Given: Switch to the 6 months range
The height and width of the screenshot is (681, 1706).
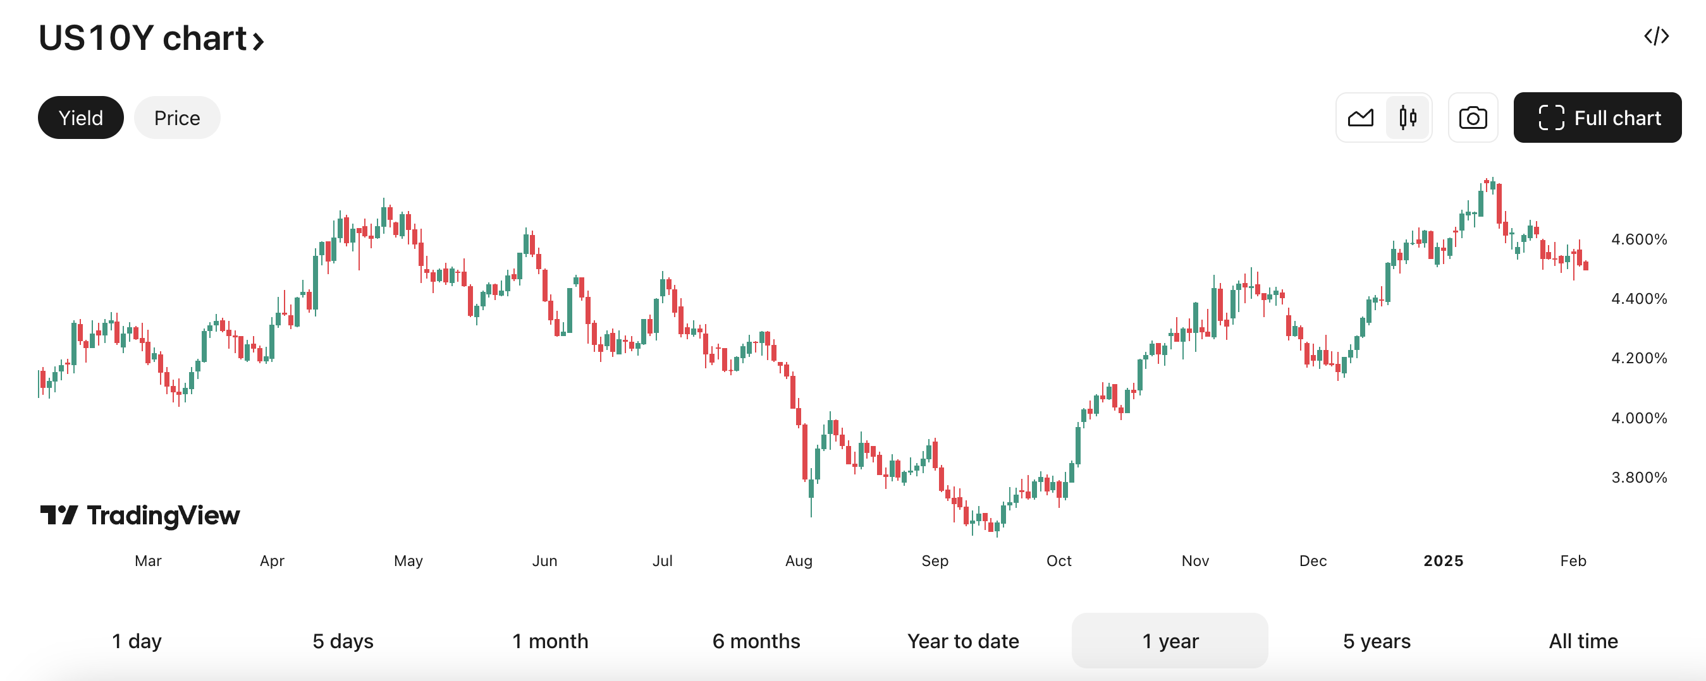Looking at the screenshot, I should (x=756, y=640).
